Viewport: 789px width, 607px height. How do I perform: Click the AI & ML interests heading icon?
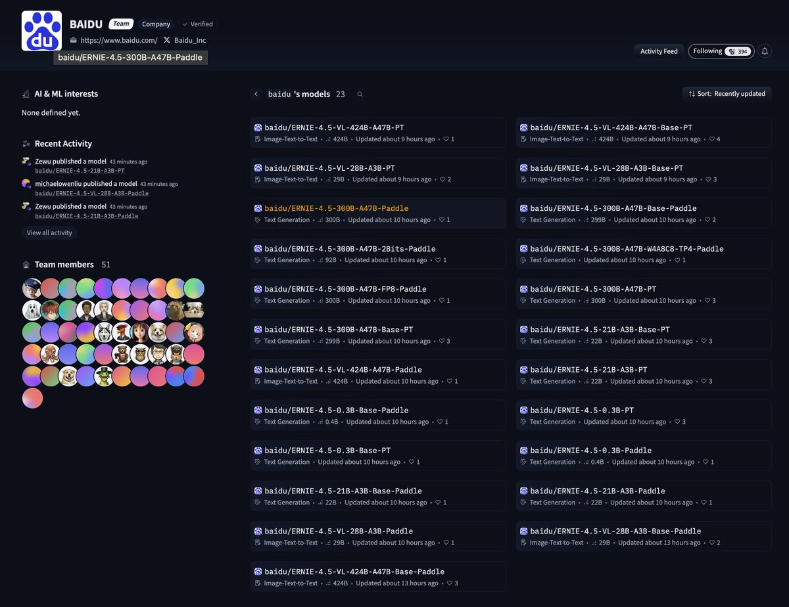pyautogui.click(x=26, y=94)
